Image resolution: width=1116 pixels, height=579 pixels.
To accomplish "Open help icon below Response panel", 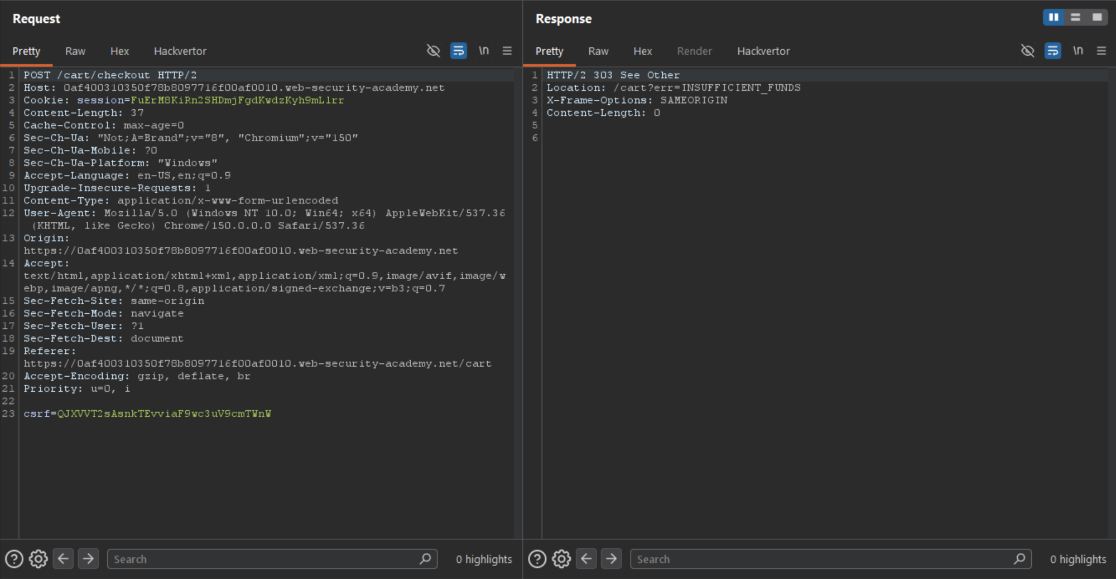I will pyautogui.click(x=537, y=559).
